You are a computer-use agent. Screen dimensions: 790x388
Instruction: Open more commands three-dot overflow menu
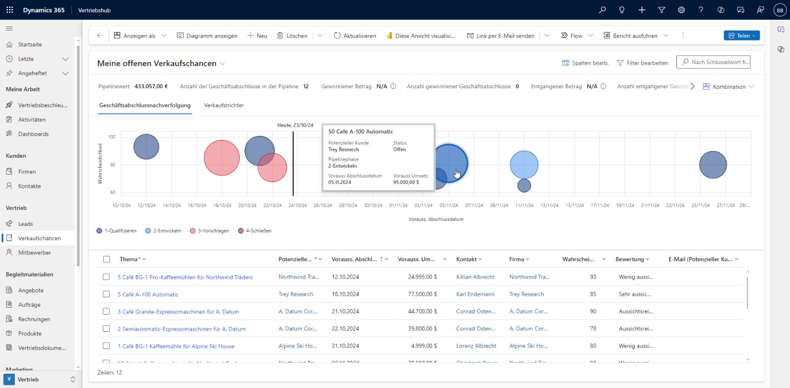683,35
